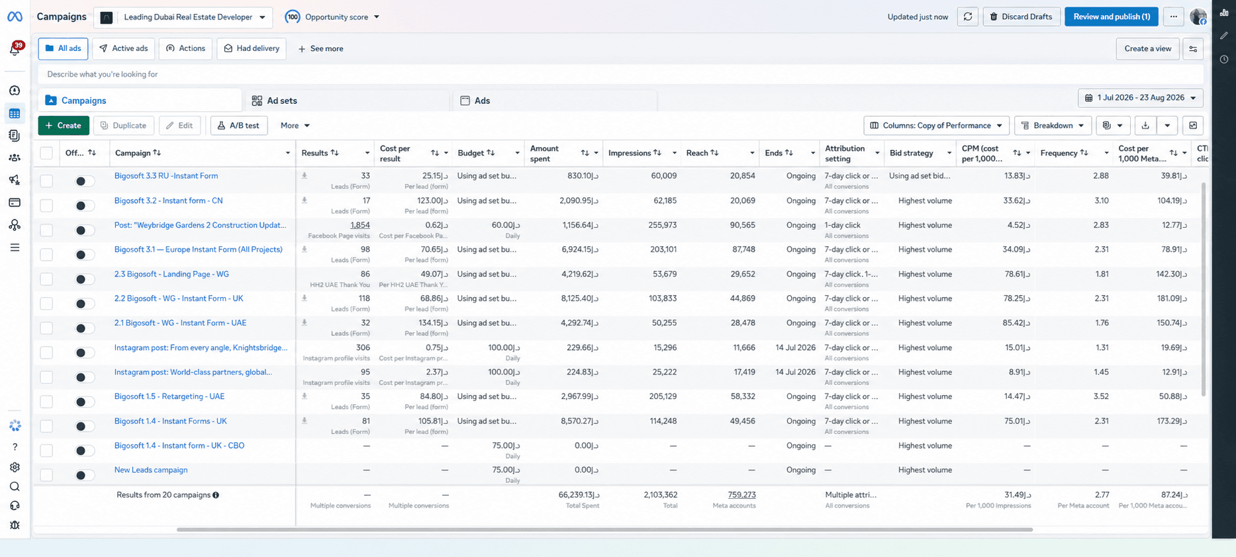Click the A/B test button

click(239, 126)
